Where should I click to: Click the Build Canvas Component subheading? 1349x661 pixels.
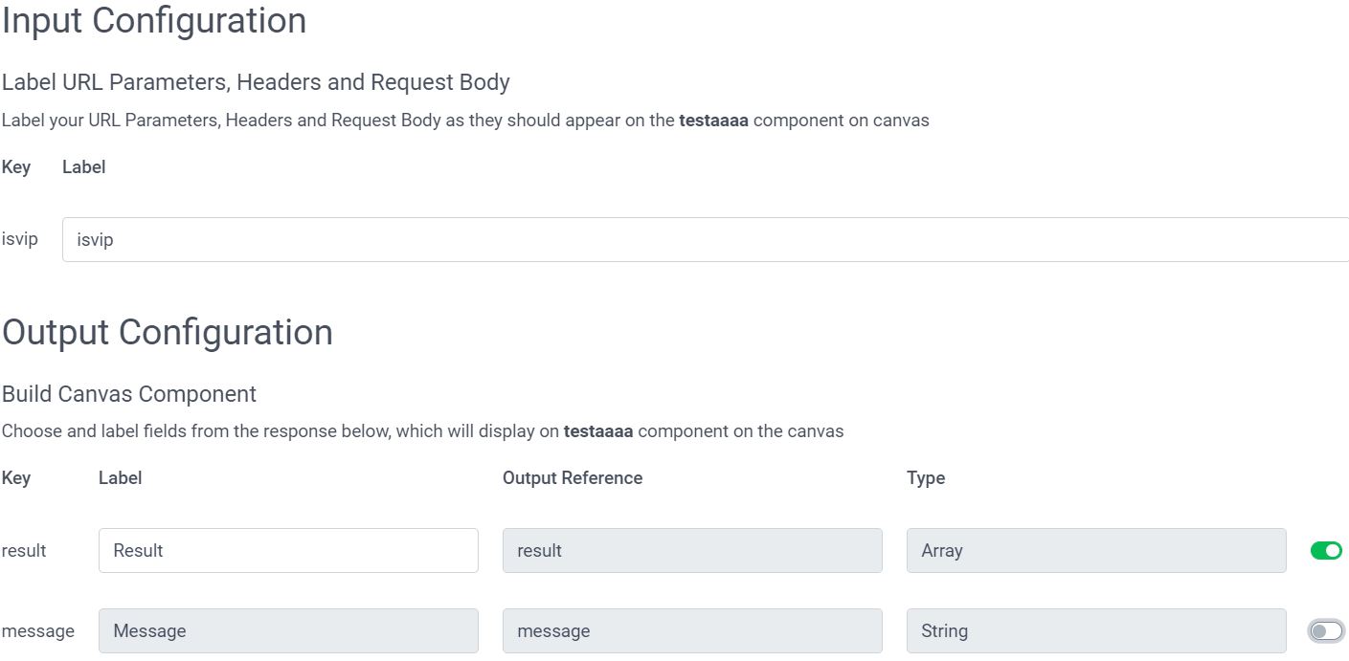[129, 394]
